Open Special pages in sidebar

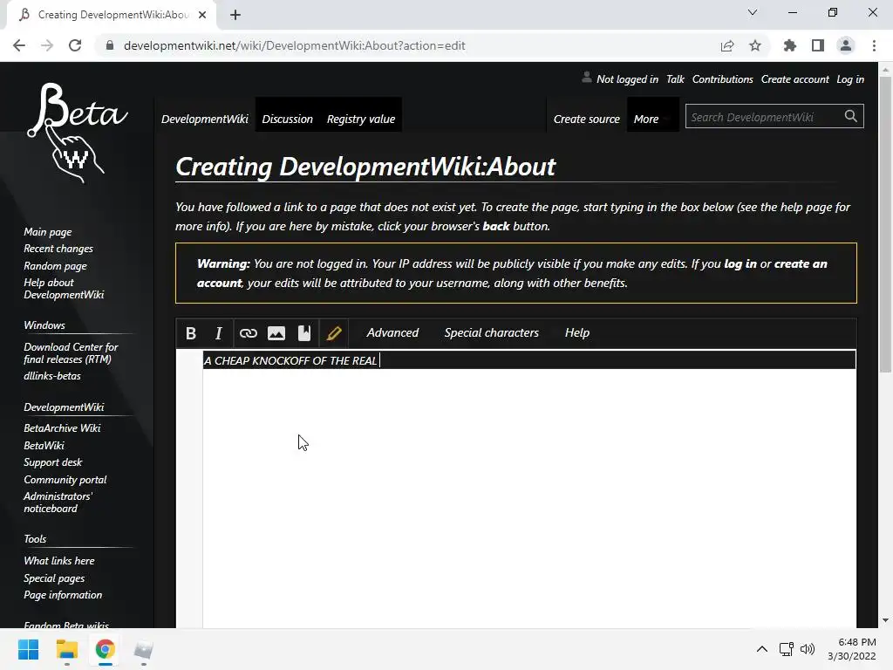(54, 578)
